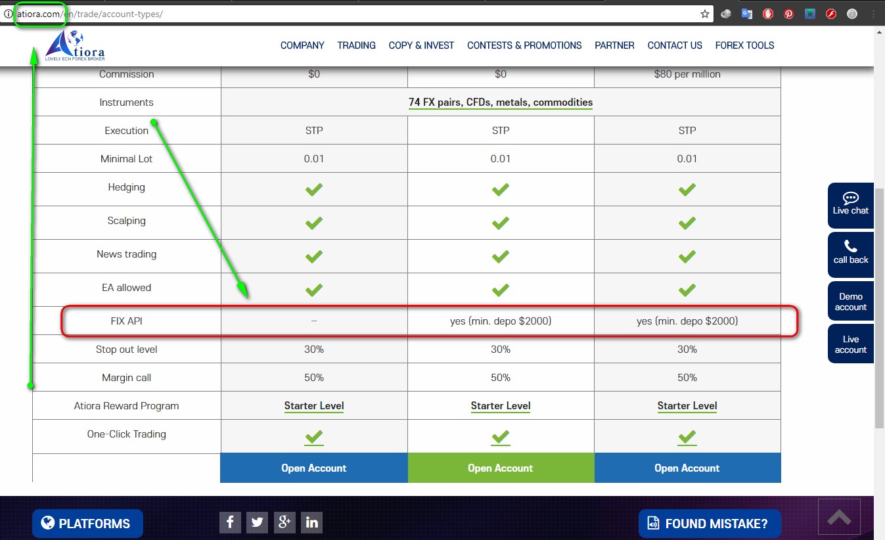Select the News trading label

pyautogui.click(x=127, y=254)
